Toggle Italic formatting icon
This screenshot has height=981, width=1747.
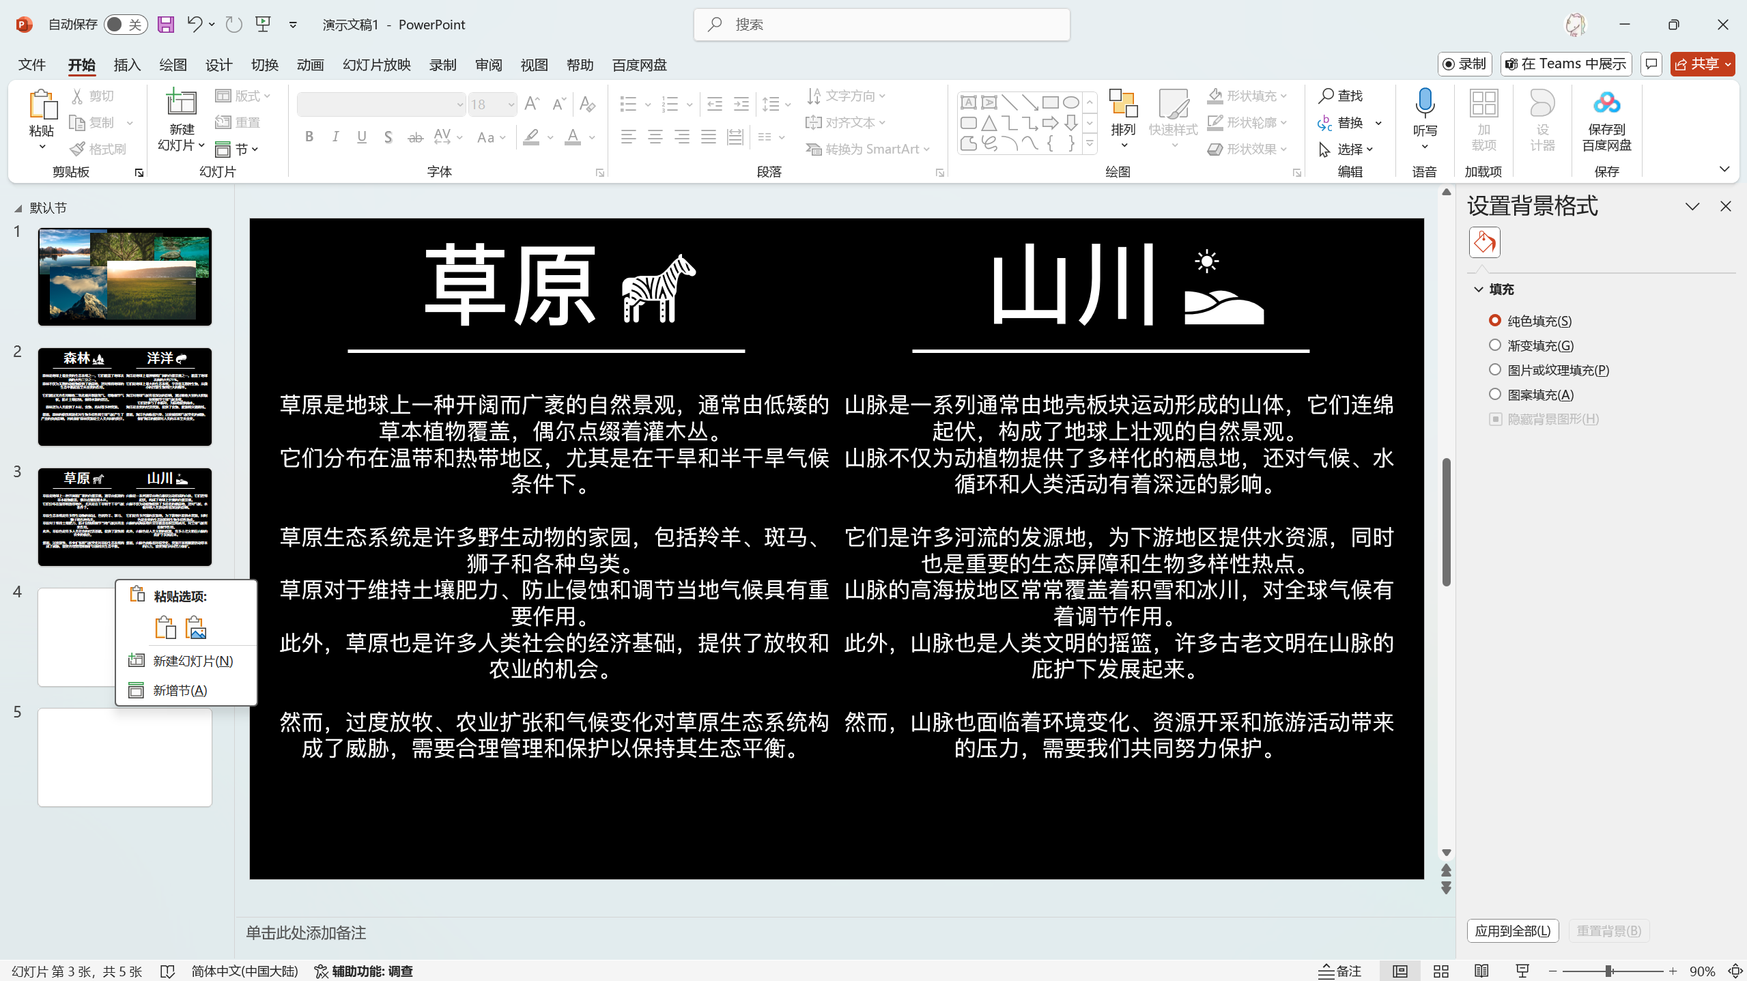[x=335, y=137]
